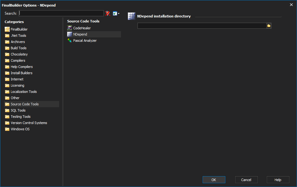Click the NDepend installation directory field
Screen dimensions: 297x187
[x=202, y=26]
